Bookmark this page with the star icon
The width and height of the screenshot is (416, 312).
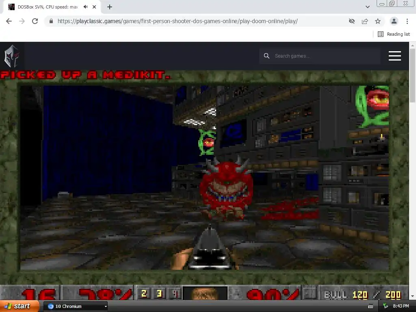point(378,21)
